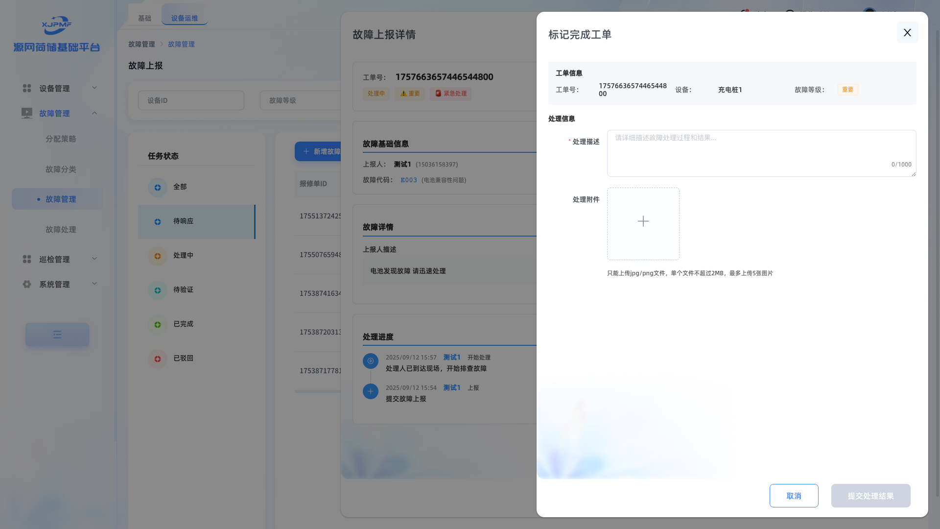Screen dimensions: 940x529
Task: Close the 标记完成工单 dialog
Action: point(907,32)
